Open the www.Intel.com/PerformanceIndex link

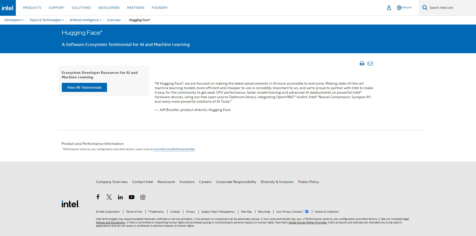174,149
